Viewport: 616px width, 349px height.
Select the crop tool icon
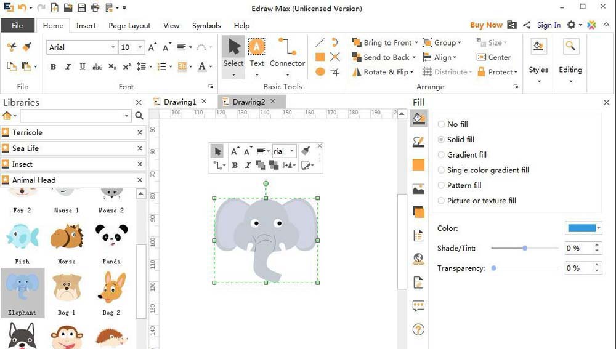(334, 72)
